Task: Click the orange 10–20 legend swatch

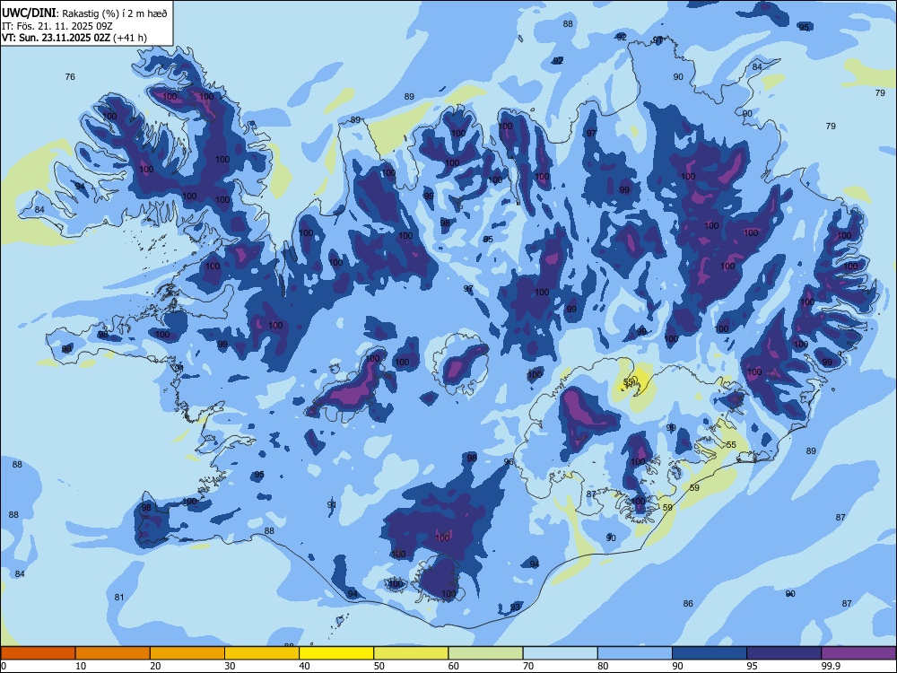Action: click(x=113, y=652)
